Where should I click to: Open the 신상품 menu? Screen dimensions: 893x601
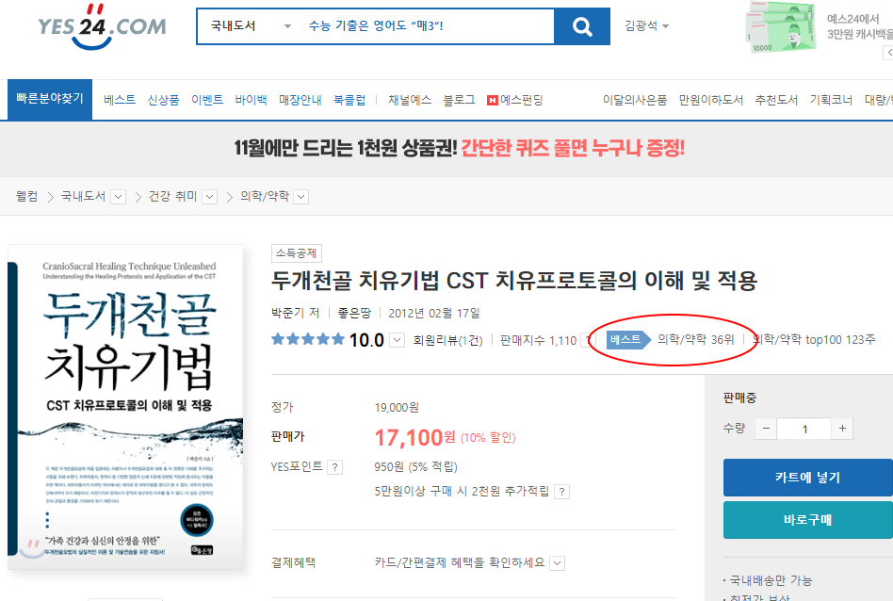pyautogui.click(x=164, y=100)
